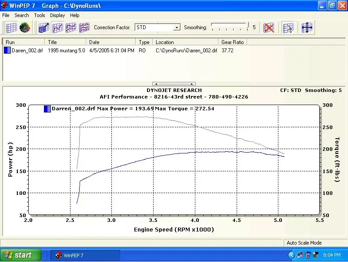The width and height of the screenshot is (348, 262).
Task: Select the single-curve graph icon
Action: (x=57, y=28)
